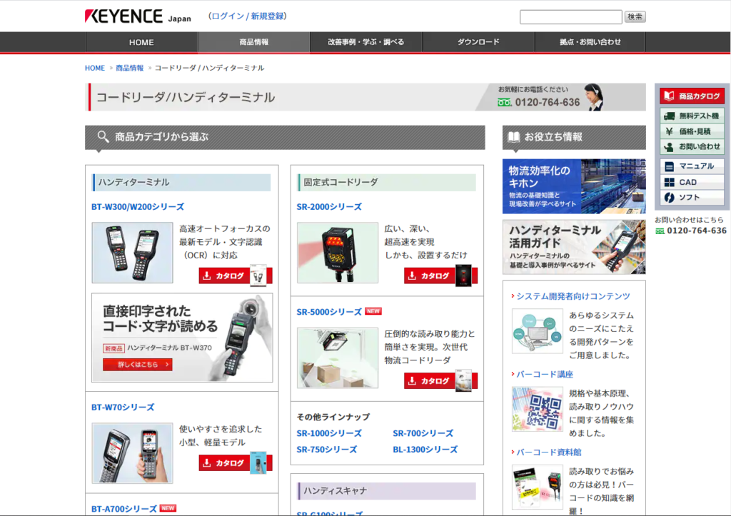
Task: Open the SR-5000シリーズ link
Action: point(329,312)
